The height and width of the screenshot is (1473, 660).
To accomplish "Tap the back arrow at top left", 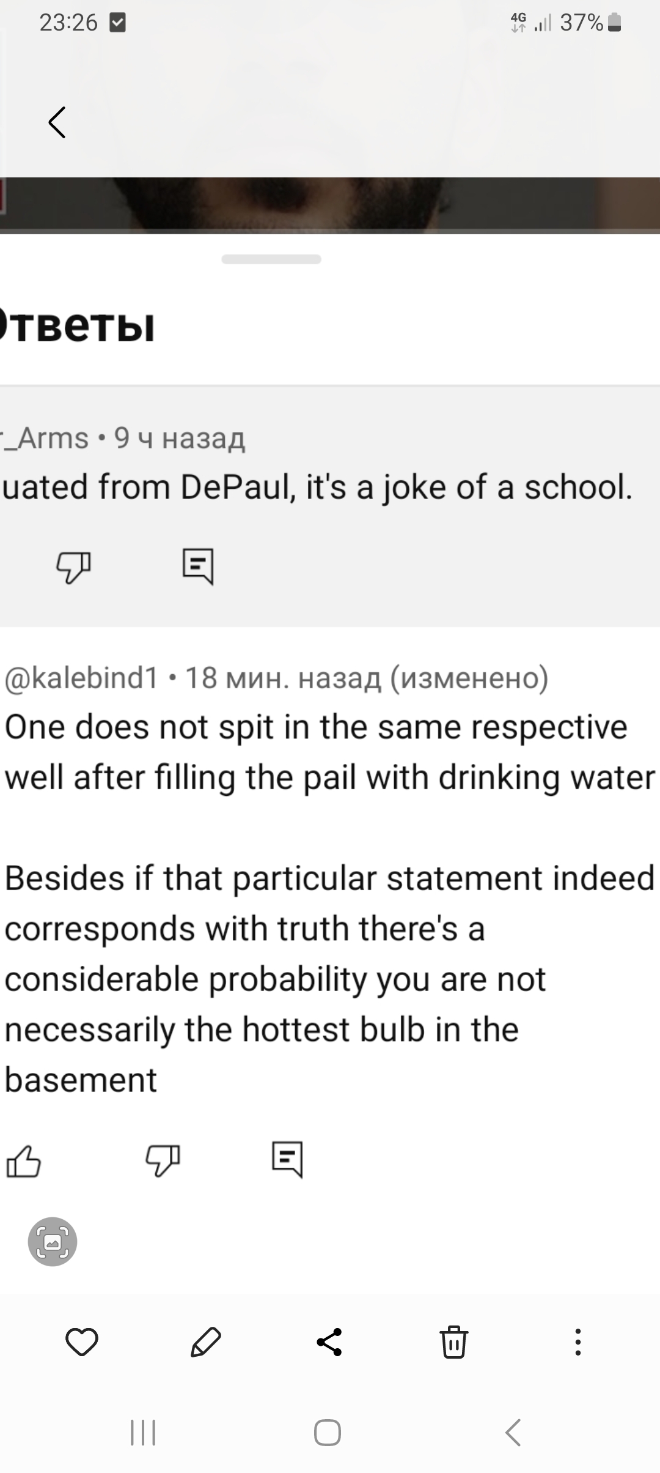I will pos(57,122).
